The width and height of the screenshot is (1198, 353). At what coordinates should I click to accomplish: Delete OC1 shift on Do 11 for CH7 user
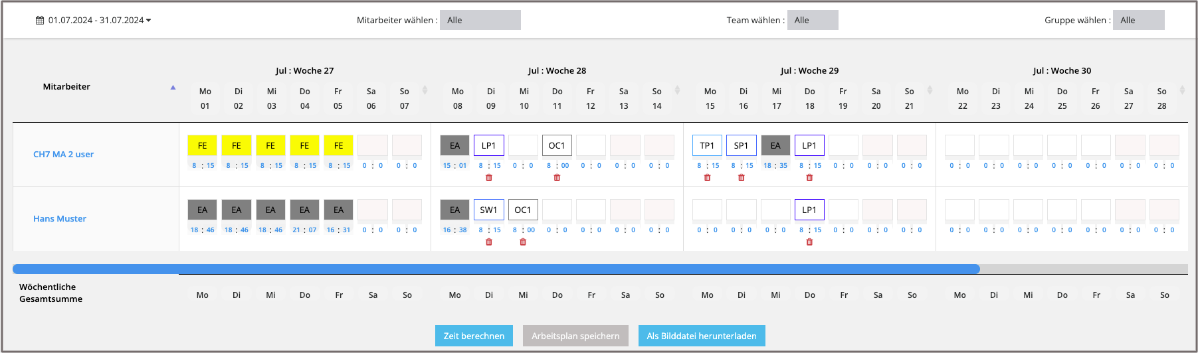pos(557,178)
